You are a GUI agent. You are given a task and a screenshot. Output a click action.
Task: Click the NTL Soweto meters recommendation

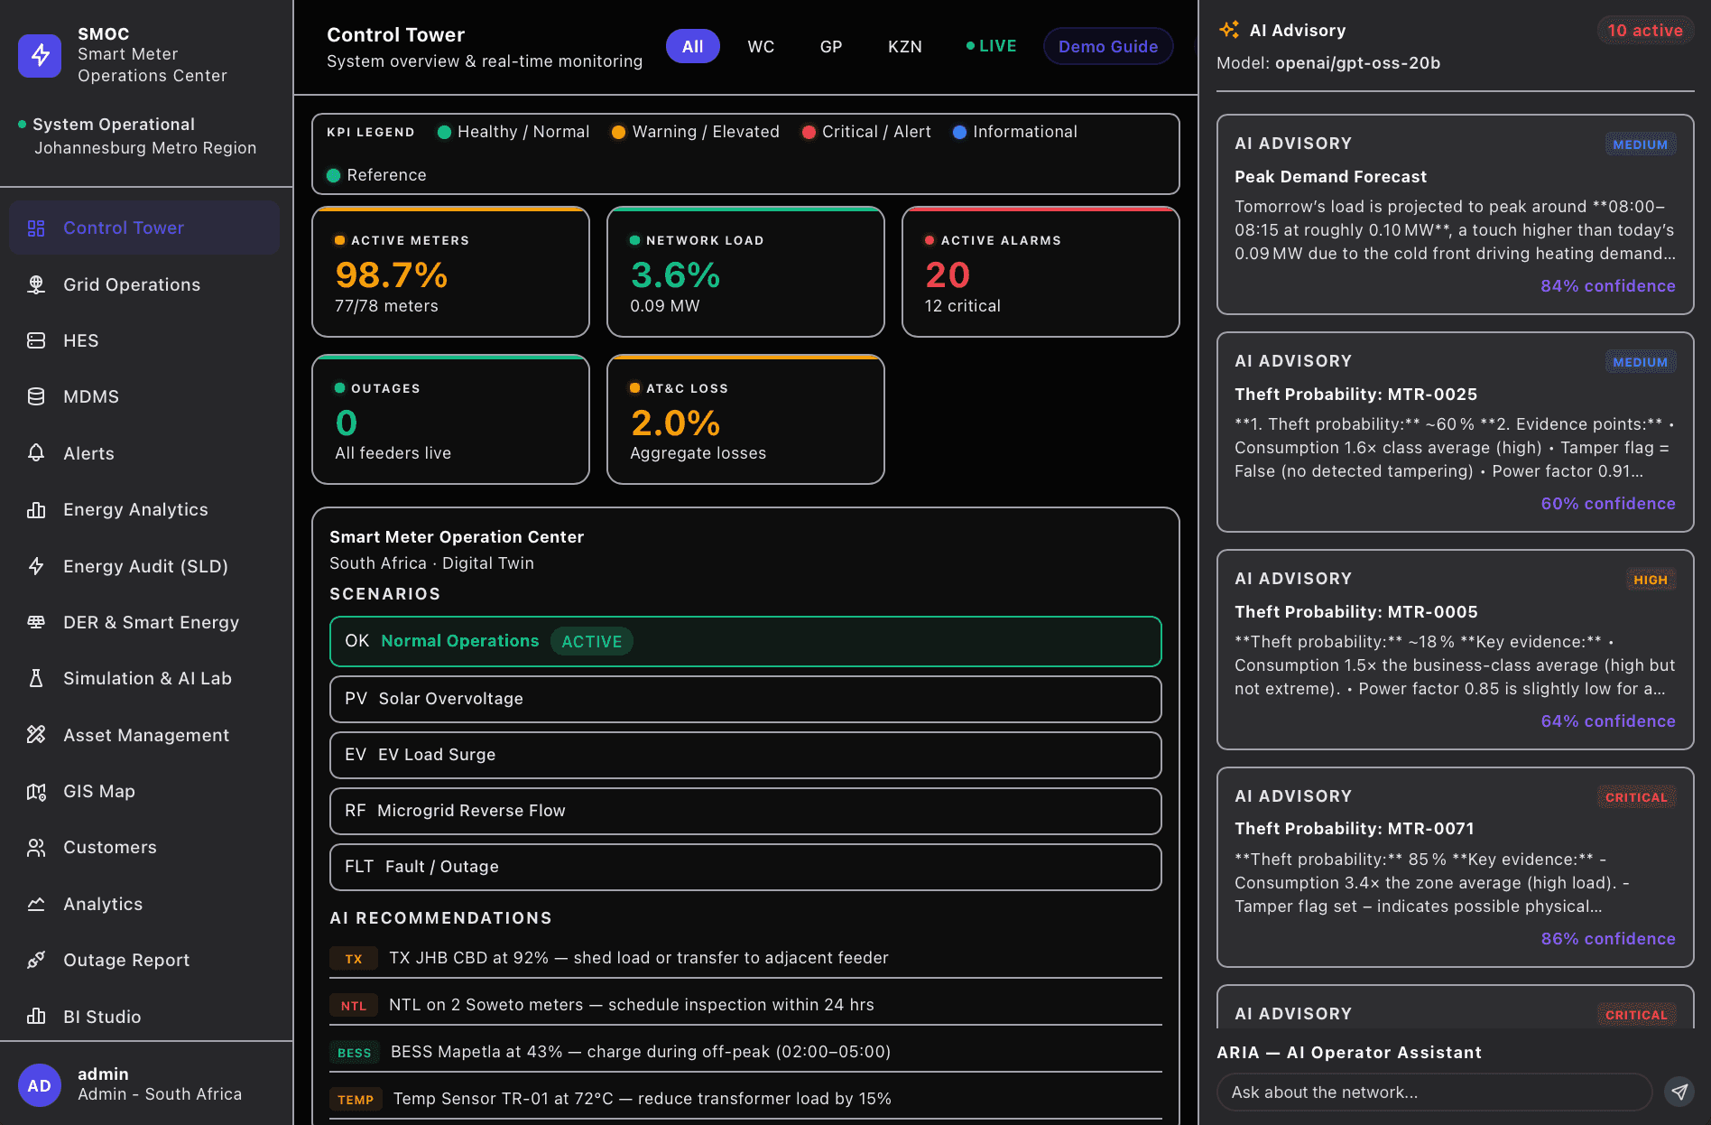click(x=745, y=1005)
